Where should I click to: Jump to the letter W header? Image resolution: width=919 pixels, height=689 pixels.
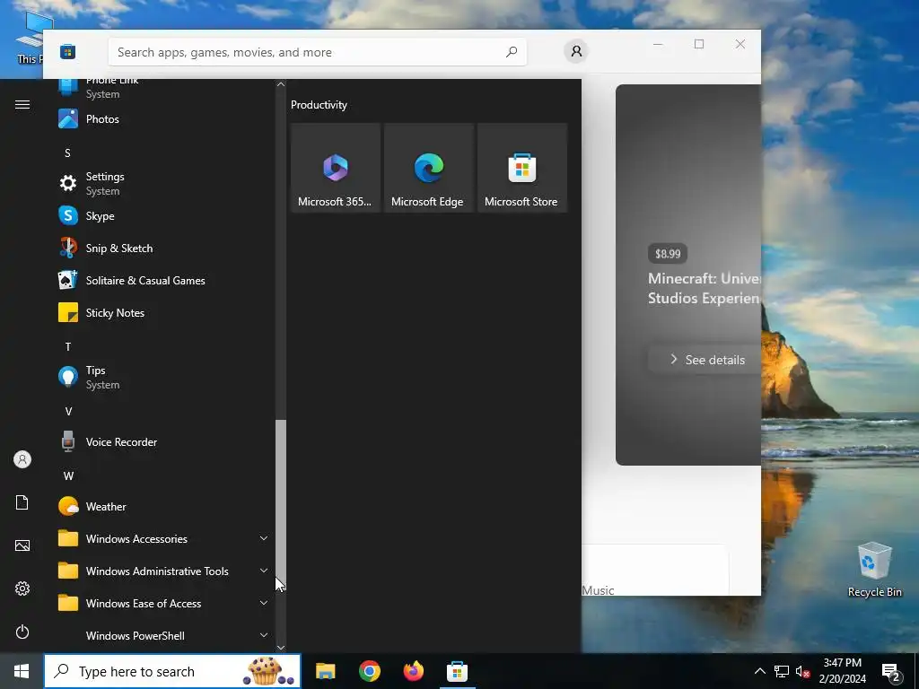tap(68, 475)
